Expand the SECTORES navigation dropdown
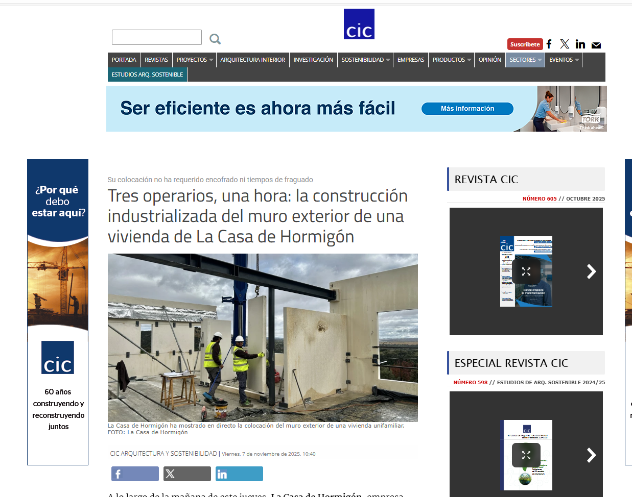This screenshot has height=497, width=632. [x=525, y=60]
